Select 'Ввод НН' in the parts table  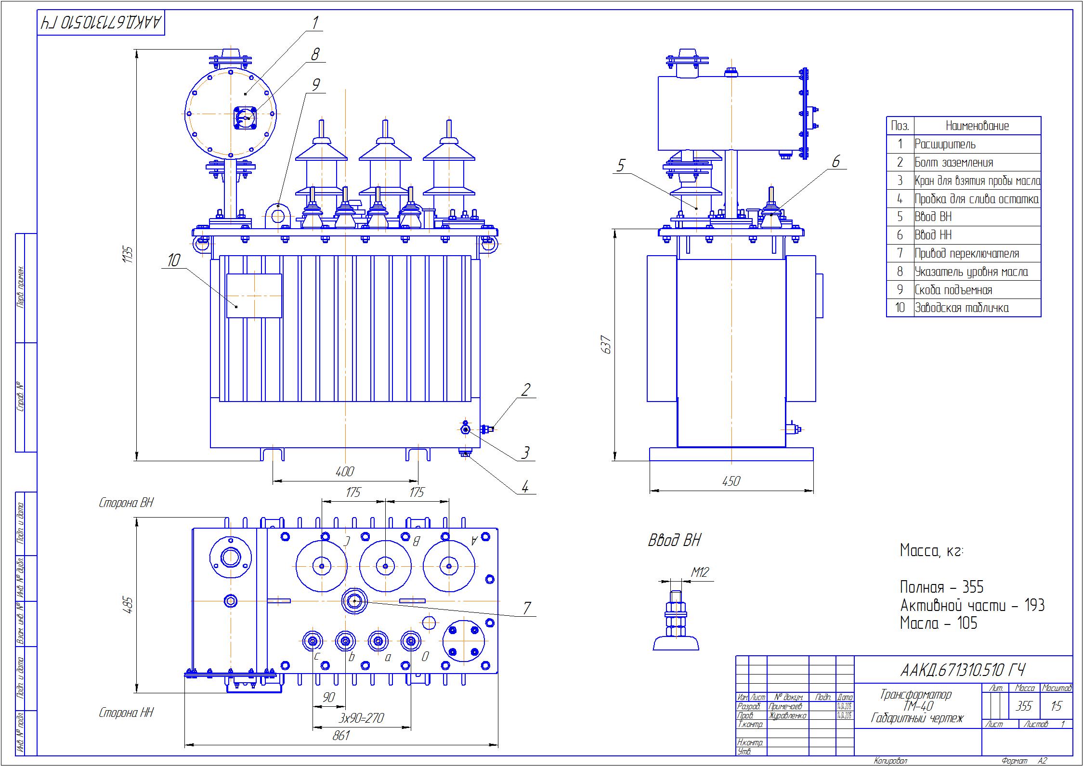coord(964,235)
